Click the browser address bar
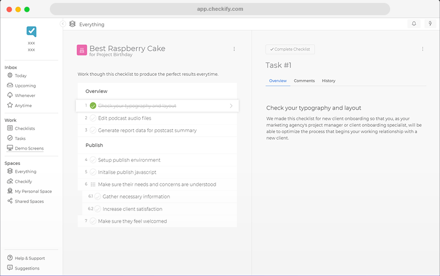This screenshot has width=440, height=276. pyautogui.click(x=220, y=9)
